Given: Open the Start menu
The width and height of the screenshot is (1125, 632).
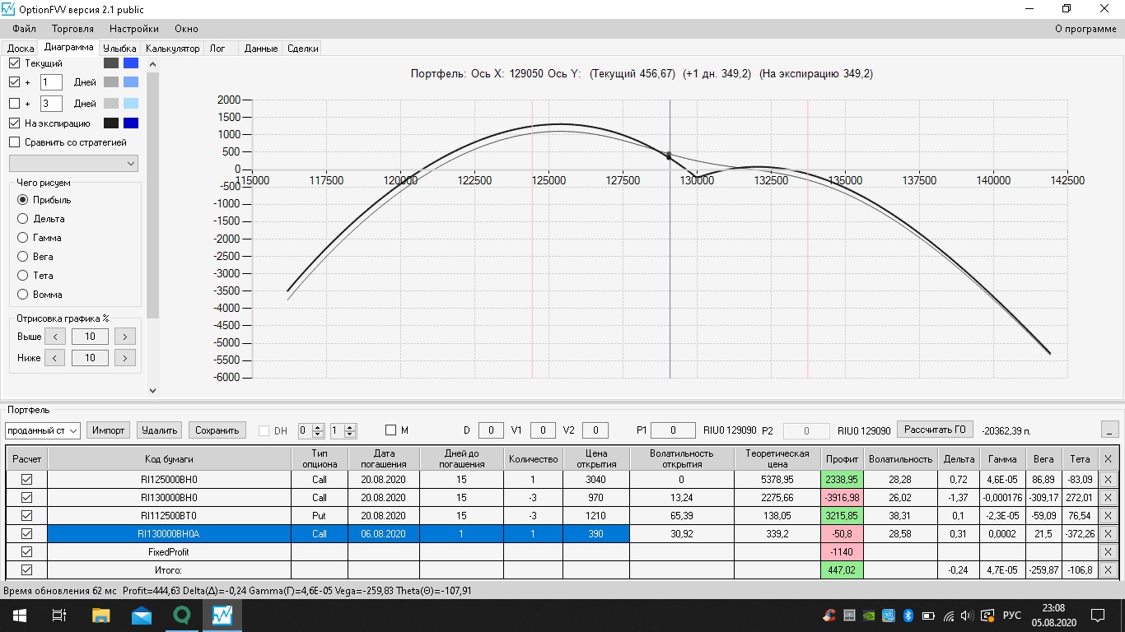Looking at the screenshot, I should pos(18,616).
